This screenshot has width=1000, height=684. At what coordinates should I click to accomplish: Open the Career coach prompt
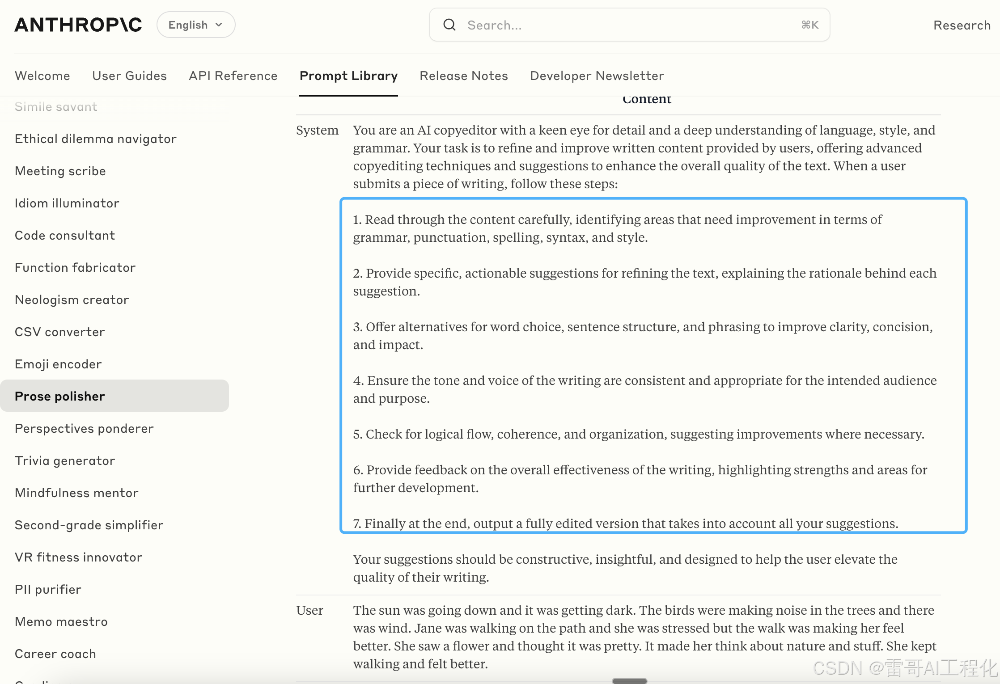coord(55,654)
